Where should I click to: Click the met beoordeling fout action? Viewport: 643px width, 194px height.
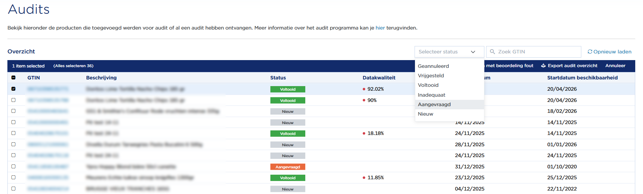[509, 66]
